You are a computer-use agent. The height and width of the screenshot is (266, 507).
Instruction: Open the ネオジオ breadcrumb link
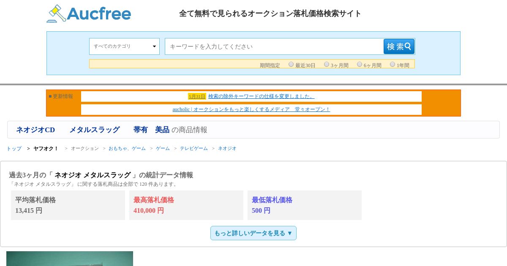click(x=227, y=149)
